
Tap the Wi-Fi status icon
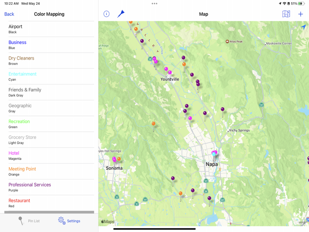coord(284,4)
